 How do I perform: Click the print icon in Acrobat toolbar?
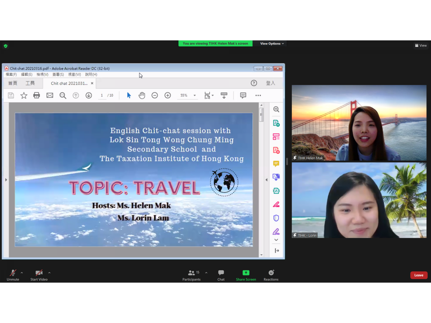click(x=37, y=95)
